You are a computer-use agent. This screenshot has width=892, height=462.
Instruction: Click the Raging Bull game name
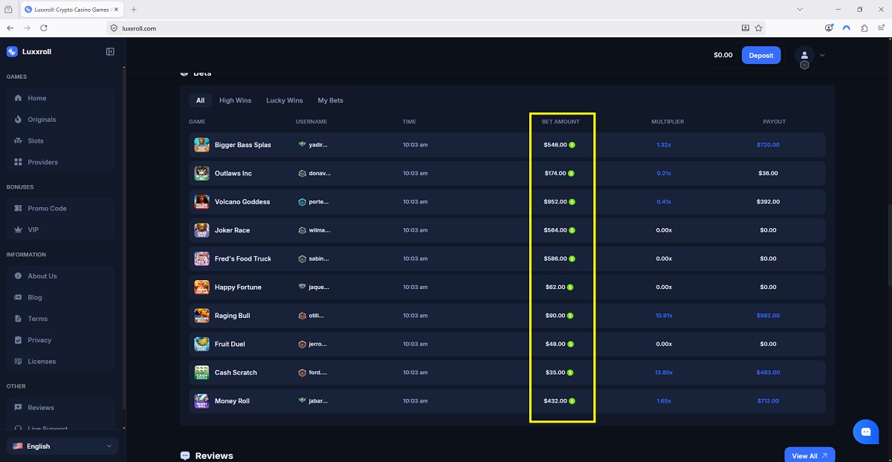coord(232,316)
